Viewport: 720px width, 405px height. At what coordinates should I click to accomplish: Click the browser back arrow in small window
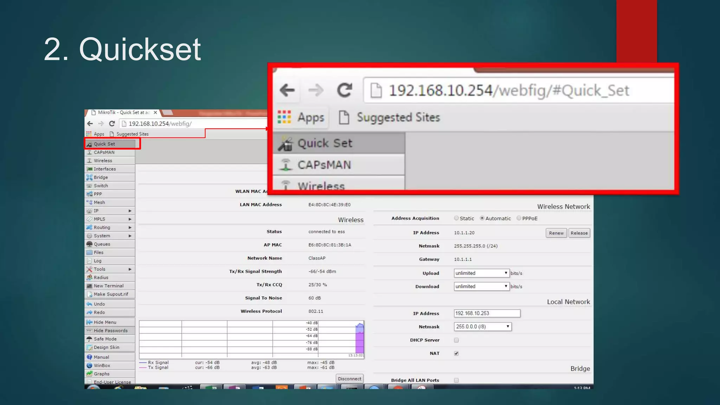(x=90, y=124)
